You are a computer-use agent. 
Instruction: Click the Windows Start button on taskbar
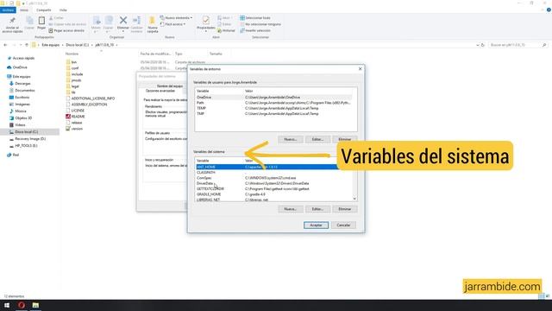pos(7,305)
